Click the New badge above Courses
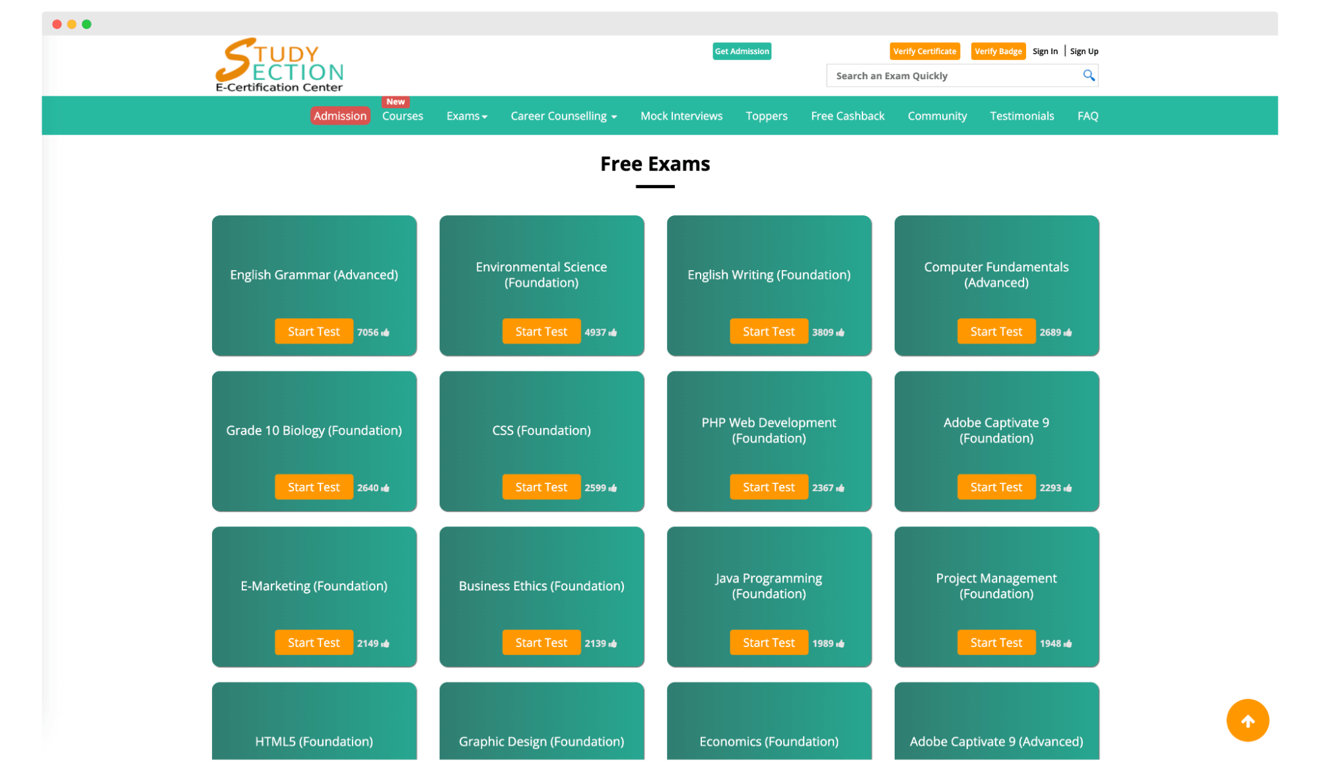The width and height of the screenshot is (1320, 772). pyautogui.click(x=396, y=102)
